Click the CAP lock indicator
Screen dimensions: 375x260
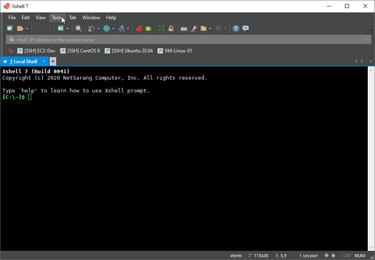[347, 256]
